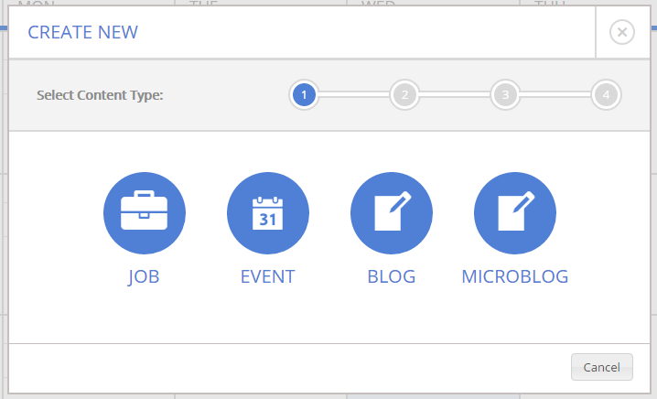The width and height of the screenshot is (657, 399).
Task: Click the WED calendar column header
Action: pos(379,4)
